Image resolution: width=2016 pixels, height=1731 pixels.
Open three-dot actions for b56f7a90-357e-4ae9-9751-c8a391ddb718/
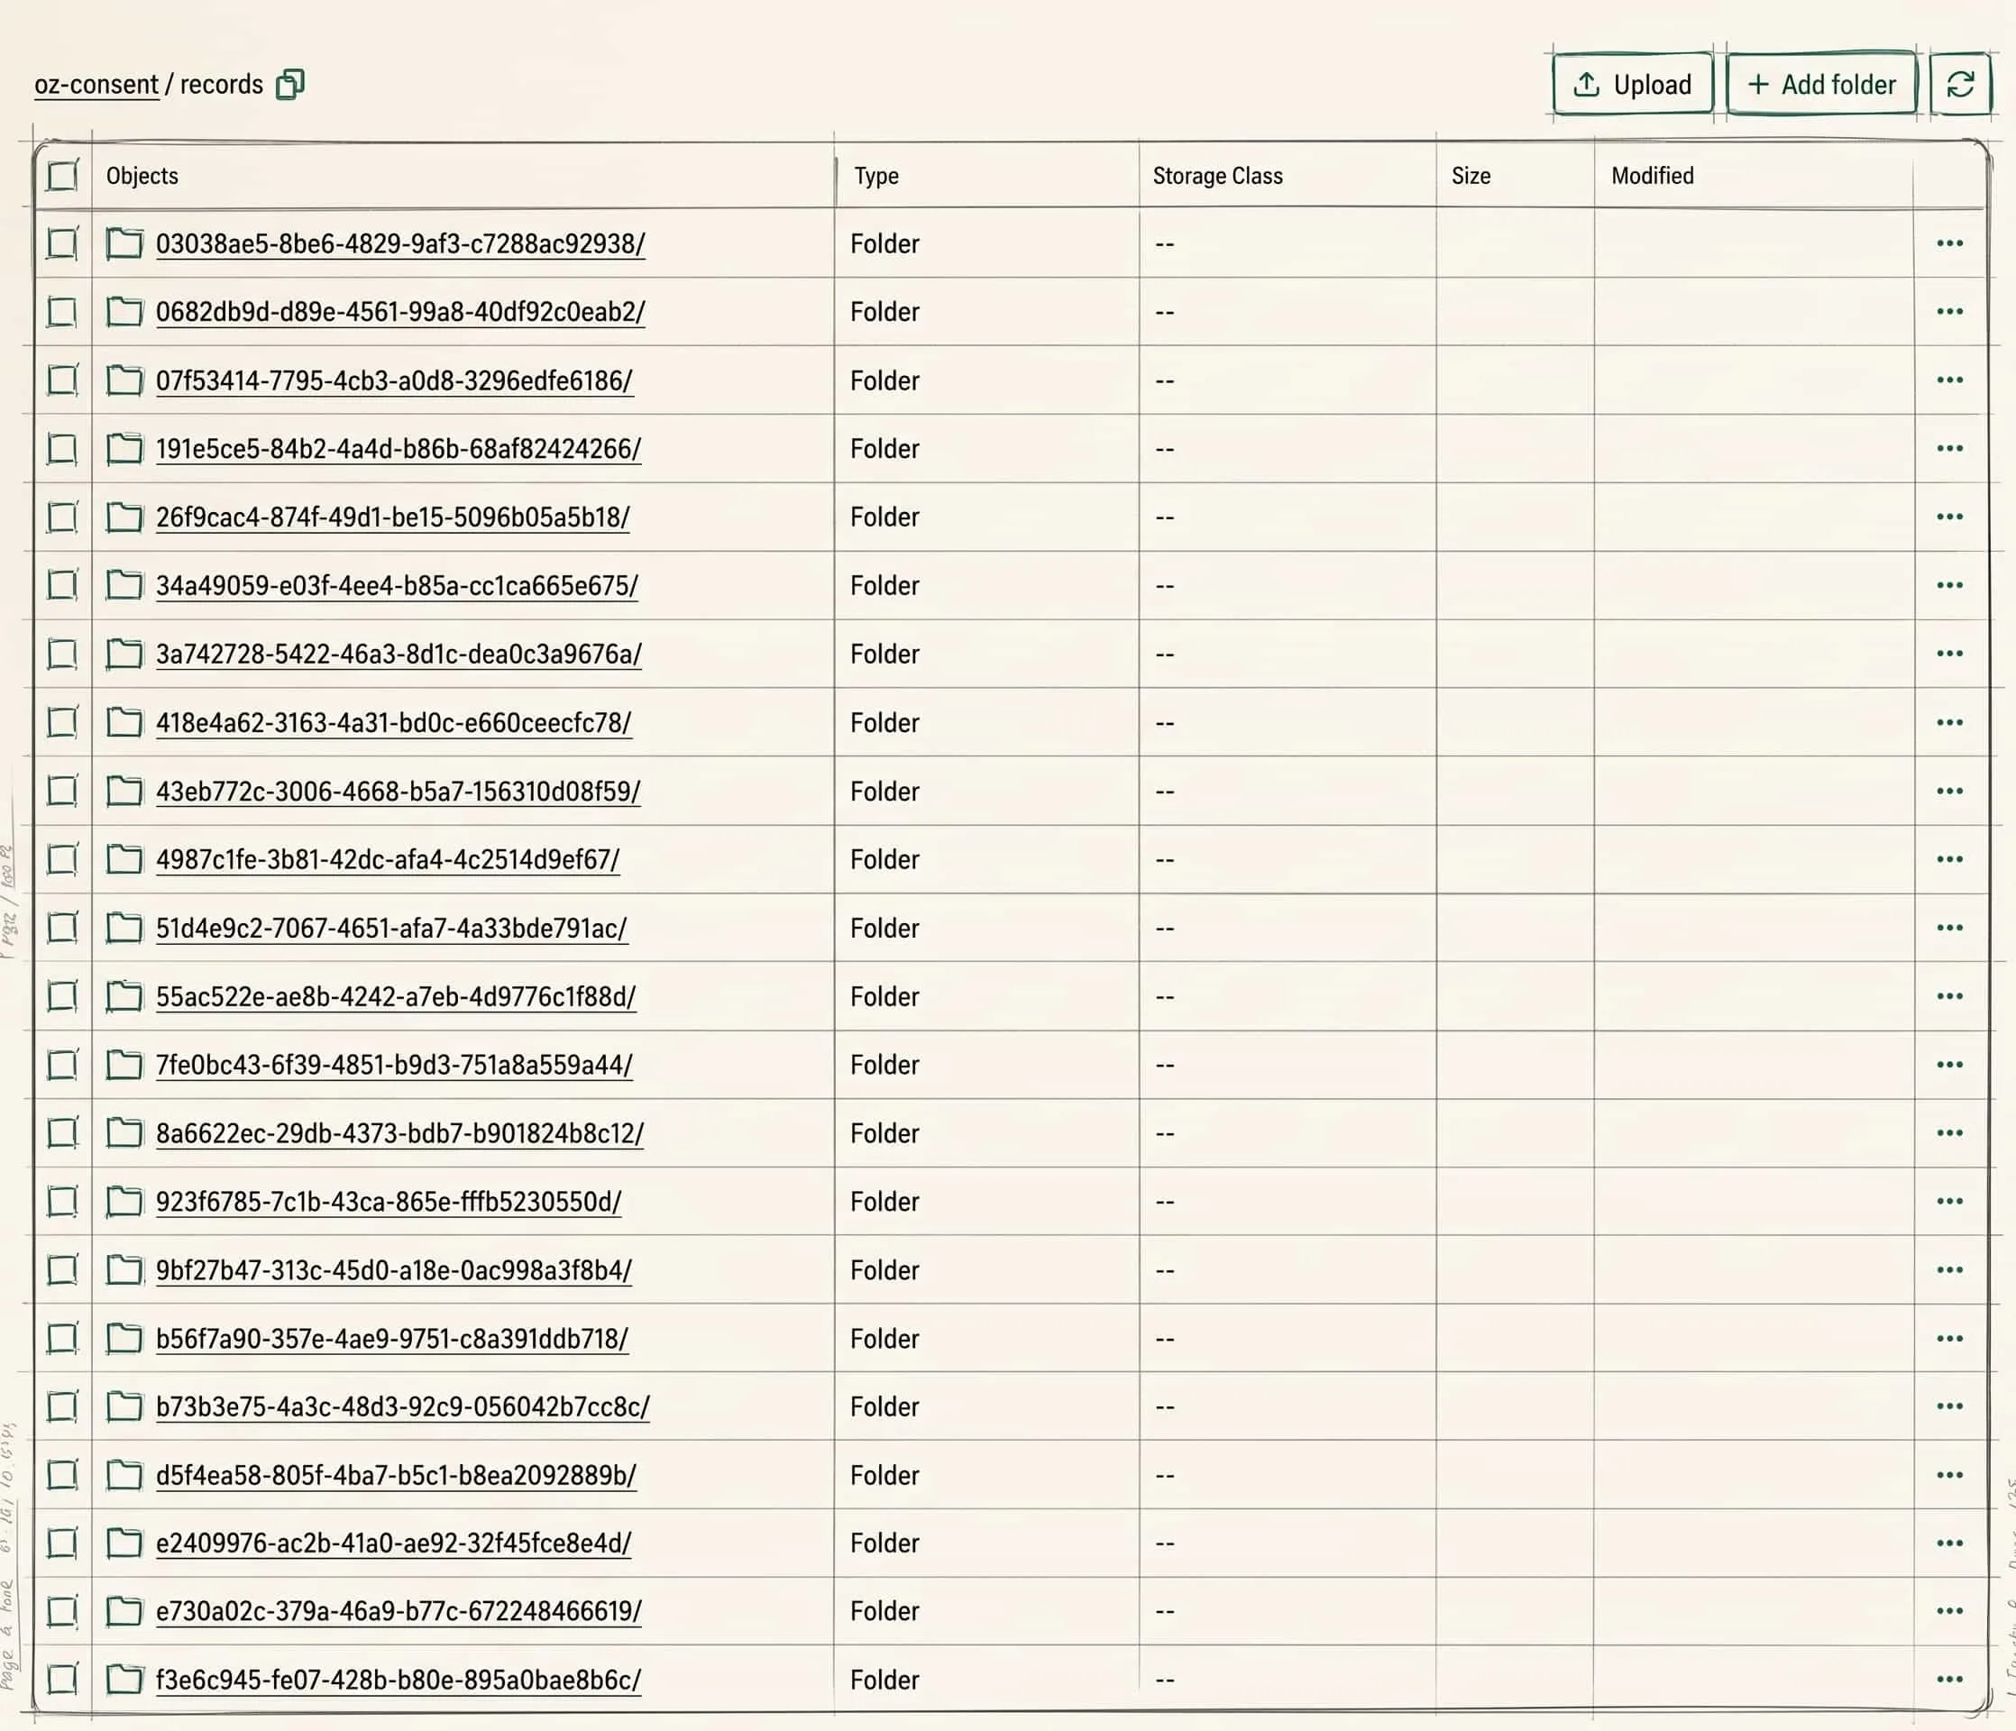tap(1949, 1339)
